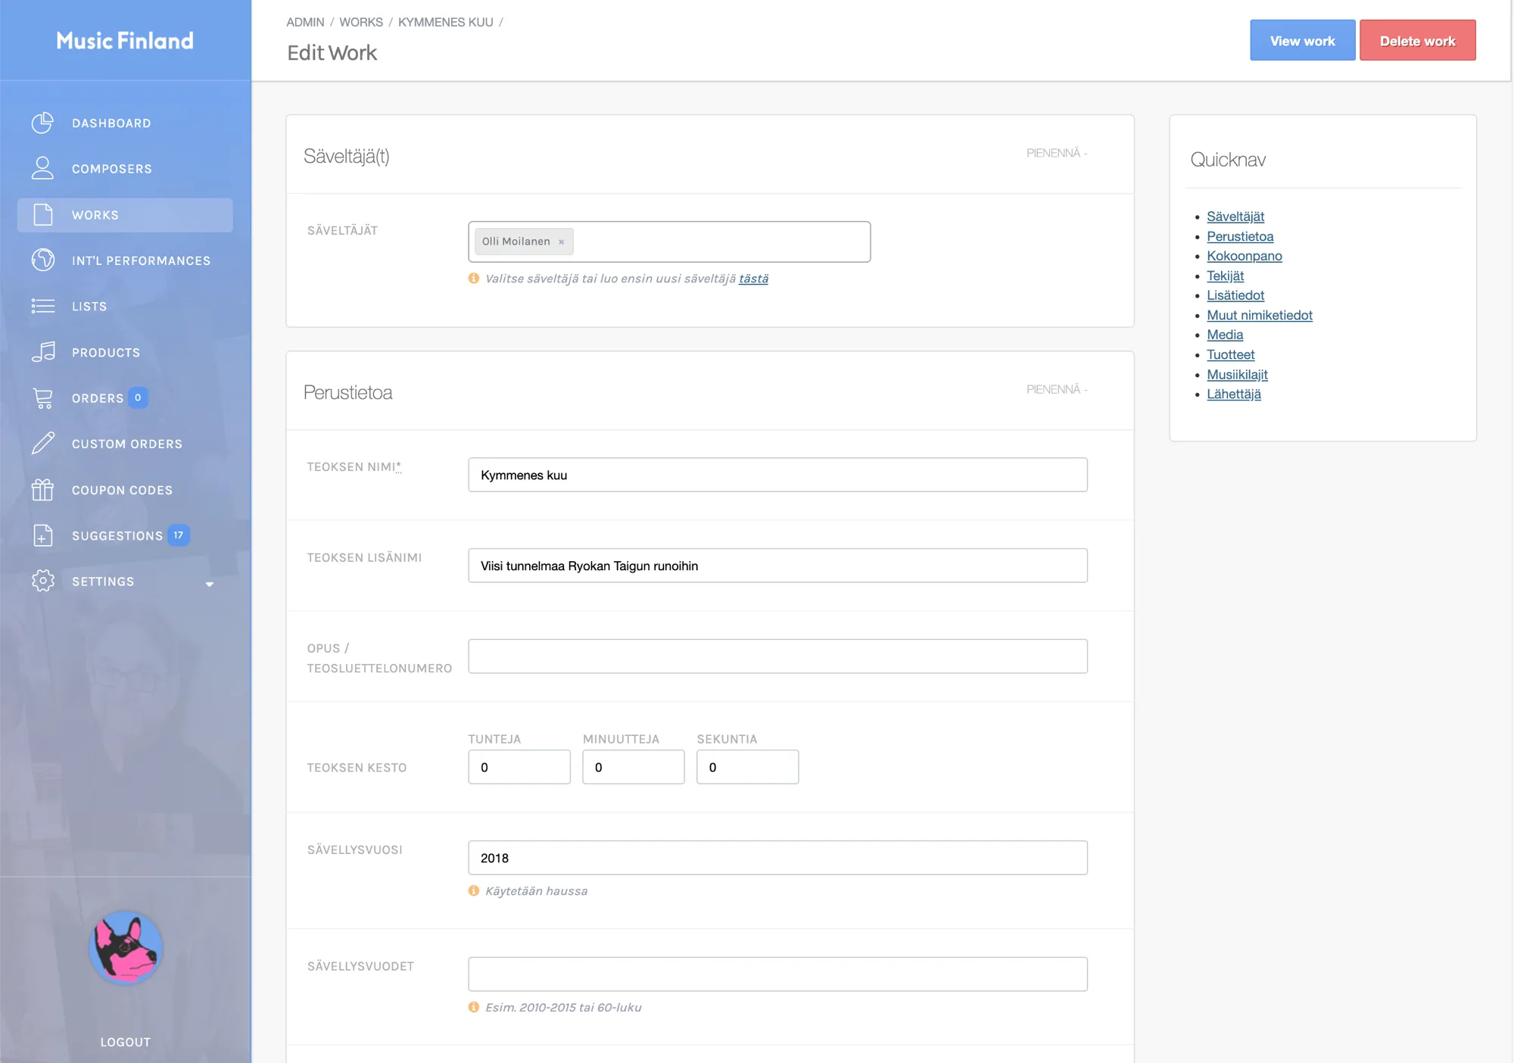
Task: Open Int'l Performances menu item
Action: coord(125,260)
